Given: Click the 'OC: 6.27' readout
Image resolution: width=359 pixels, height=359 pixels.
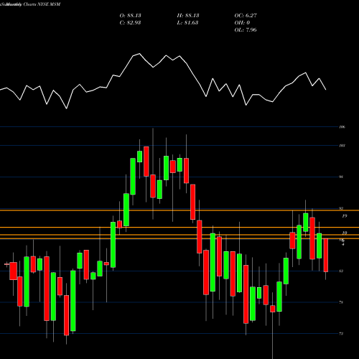Looking at the screenshot, I should pyautogui.click(x=246, y=16).
